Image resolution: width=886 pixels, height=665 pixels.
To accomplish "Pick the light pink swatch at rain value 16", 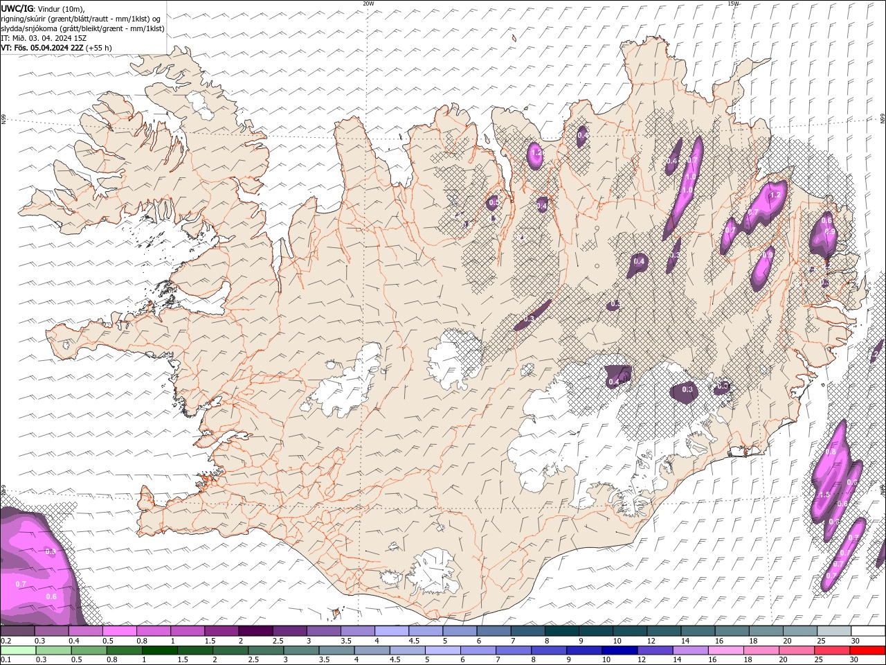I will tap(726, 650).
